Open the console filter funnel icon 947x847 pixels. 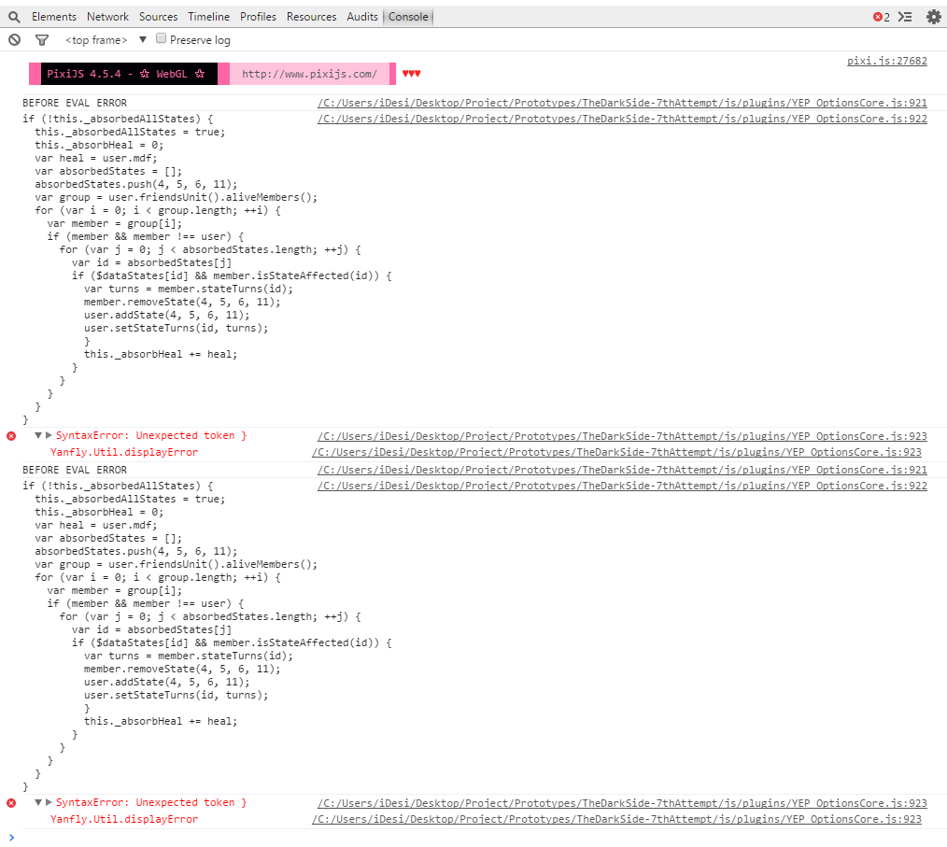coord(42,40)
